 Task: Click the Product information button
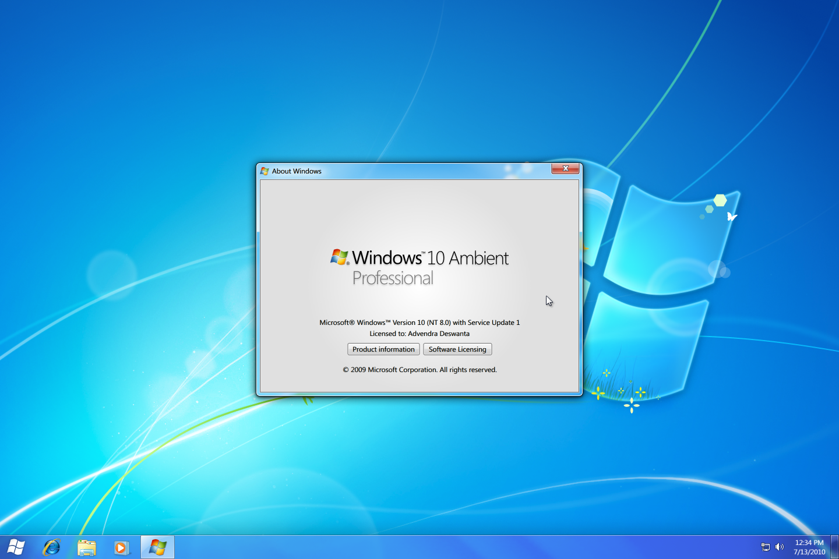pyautogui.click(x=383, y=349)
